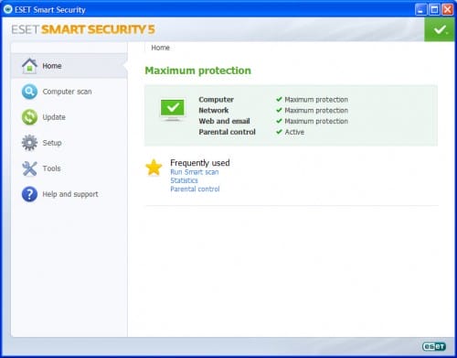Click the Computer scan magnifier icon
The width and height of the screenshot is (457, 358).
pos(29,92)
